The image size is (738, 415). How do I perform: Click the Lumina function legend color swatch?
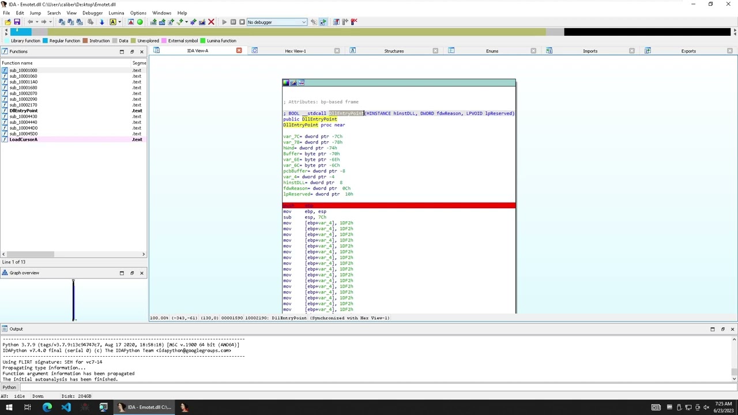coord(202,41)
